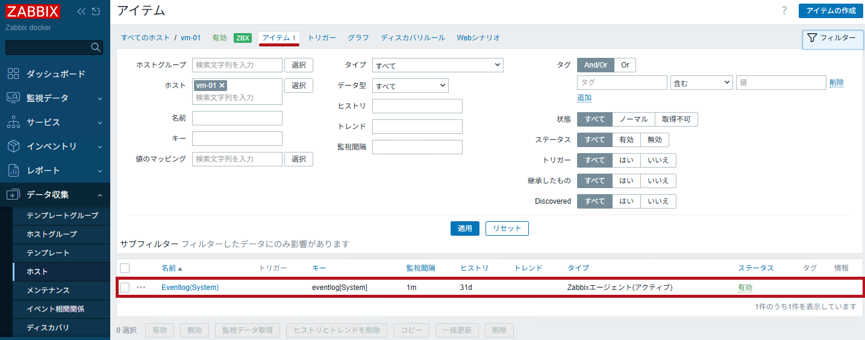The width and height of the screenshot is (865, 340).
Task: Click the Zabbix logo in sidebar
Action: (33, 11)
